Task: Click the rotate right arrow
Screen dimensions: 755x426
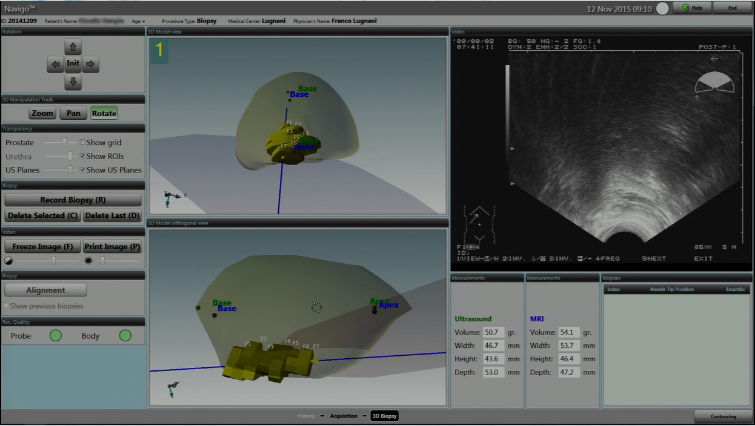Action: click(x=90, y=64)
